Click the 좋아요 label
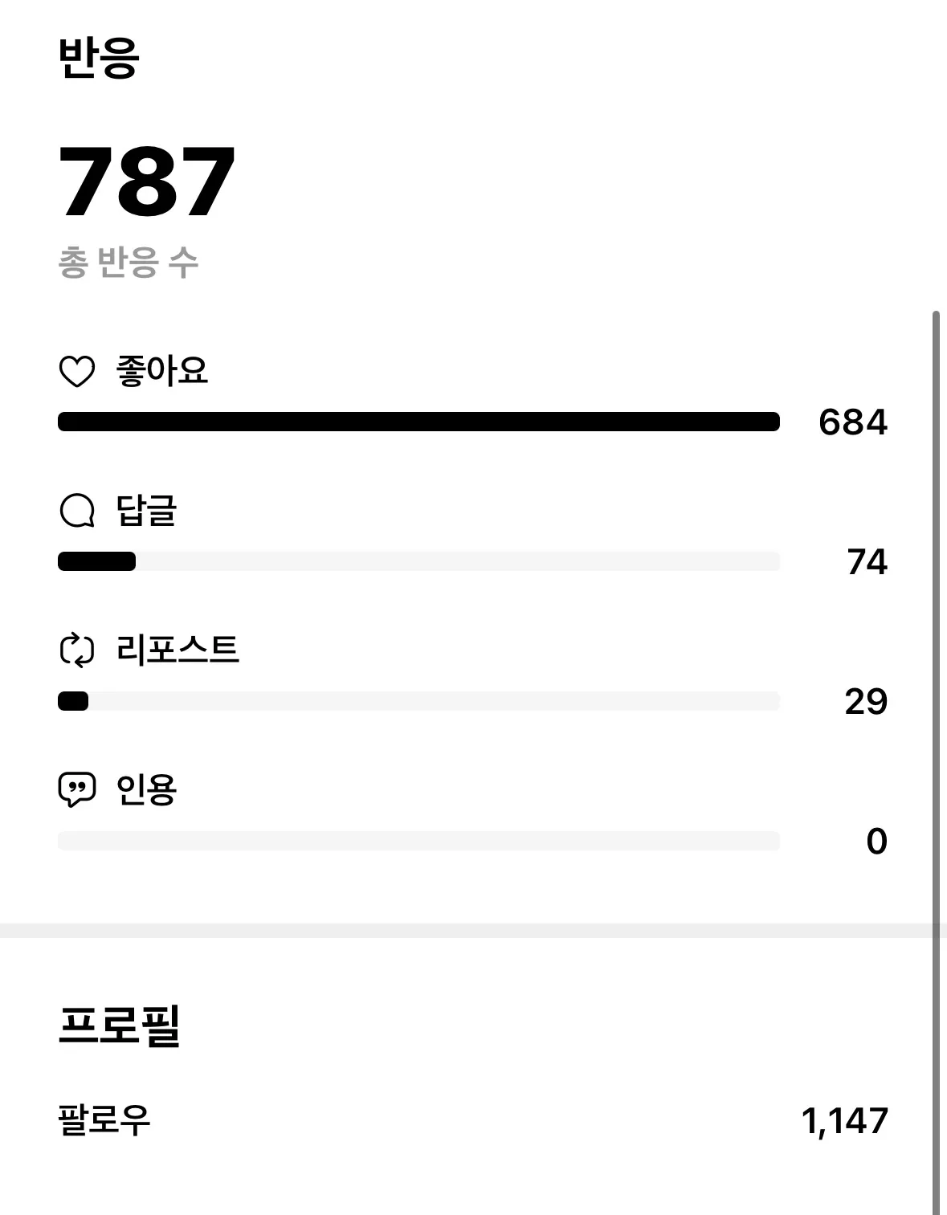Viewport: 947px width, 1215px height. 162,371
